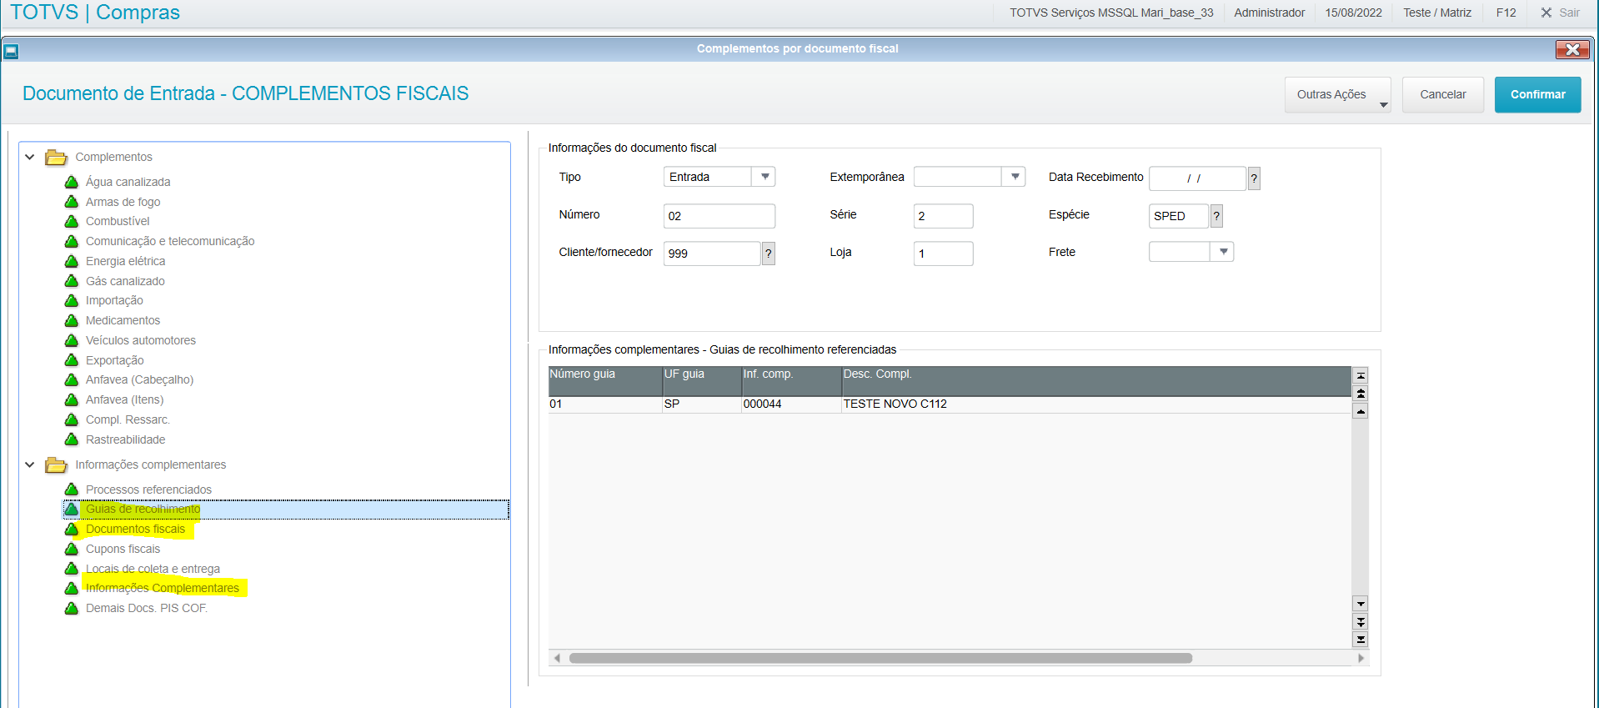Click icon beside Comunicação e telecomunicação
Screen dimensions: 1599x708
[72, 241]
